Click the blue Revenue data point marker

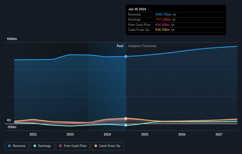[x=126, y=56]
